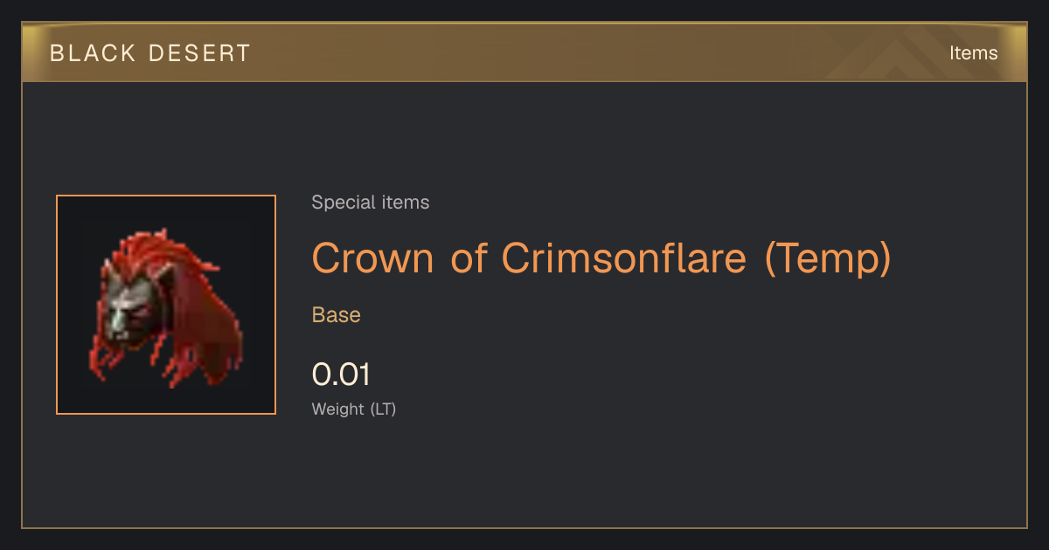Click the Crown of Crimsonflare (Temp) title
This screenshot has width=1049, height=550.
click(x=601, y=258)
